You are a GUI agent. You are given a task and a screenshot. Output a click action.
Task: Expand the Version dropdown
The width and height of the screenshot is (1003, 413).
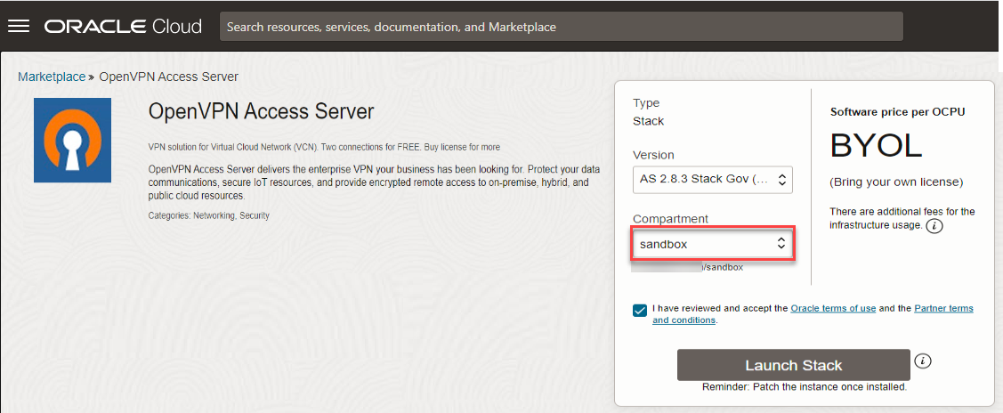coord(712,180)
